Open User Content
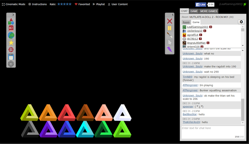This screenshot has width=249, height=144. (x=118, y=4)
